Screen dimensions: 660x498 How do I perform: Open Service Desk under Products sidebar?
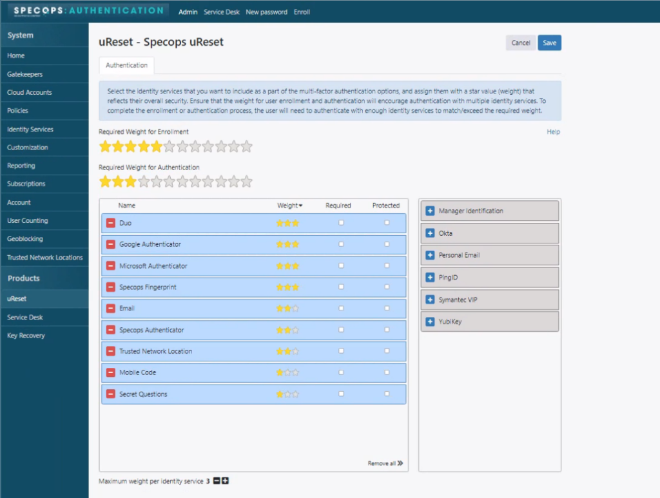point(44,317)
